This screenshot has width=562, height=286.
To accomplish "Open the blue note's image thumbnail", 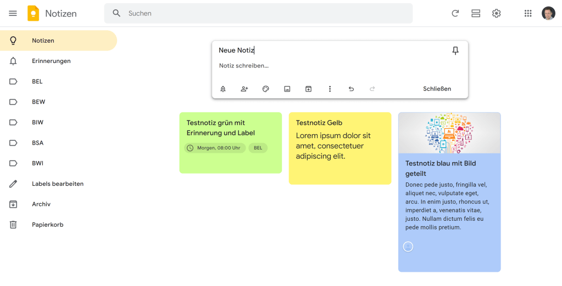I will coord(449,133).
